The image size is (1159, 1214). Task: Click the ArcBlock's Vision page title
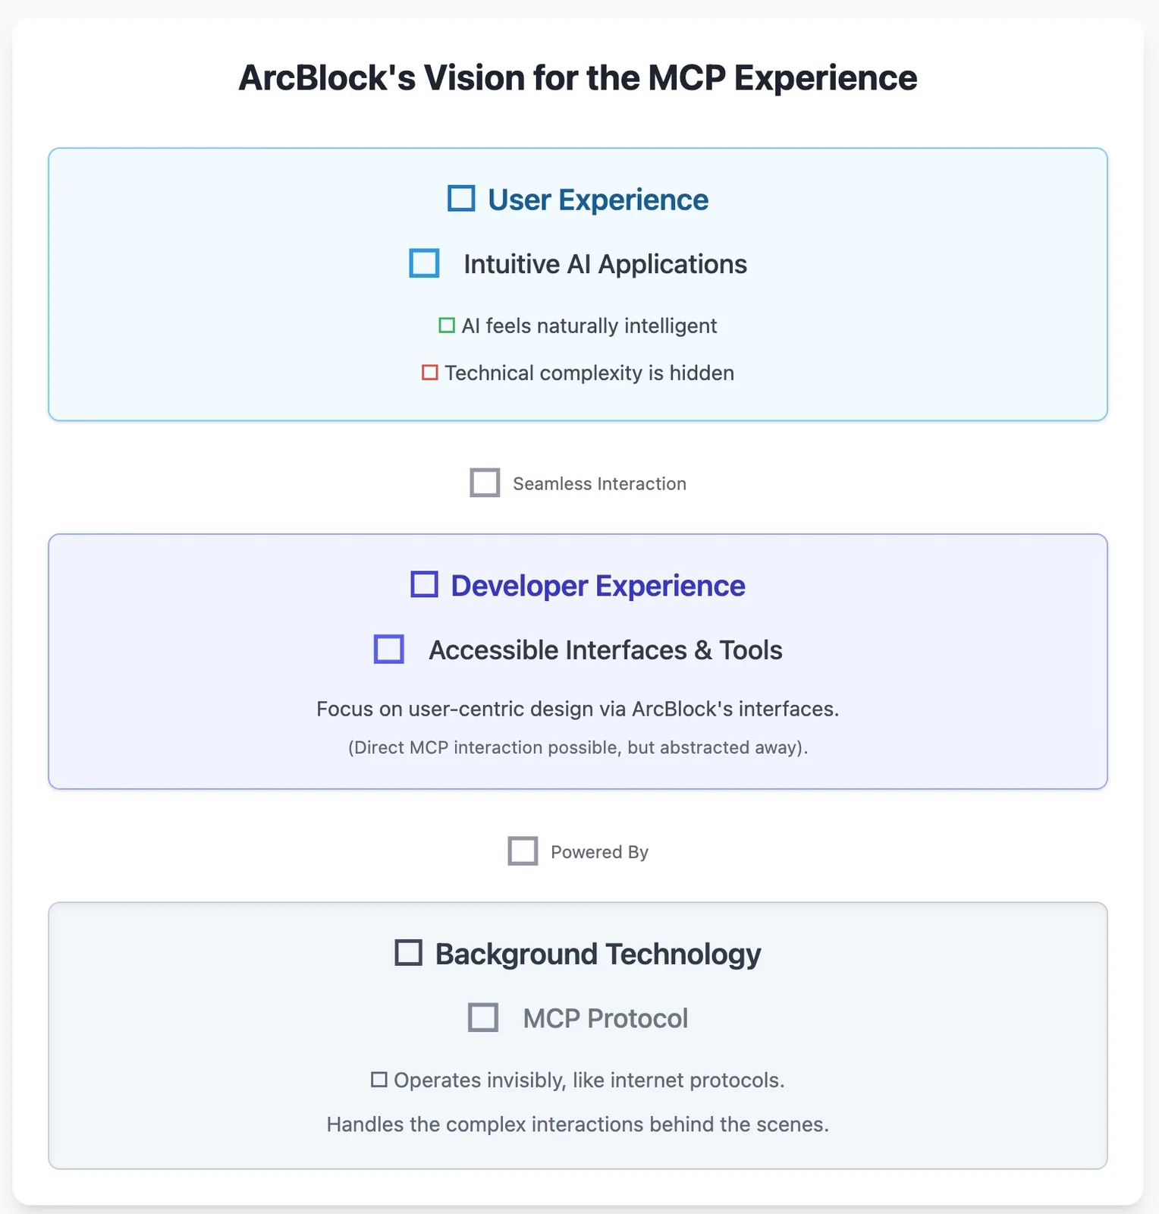(x=578, y=77)
